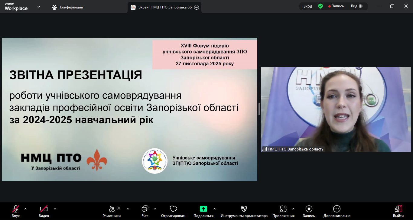Open the Приложения apps icon
Viewport: 413px width, 220px height.
click(x=283, y=209)
